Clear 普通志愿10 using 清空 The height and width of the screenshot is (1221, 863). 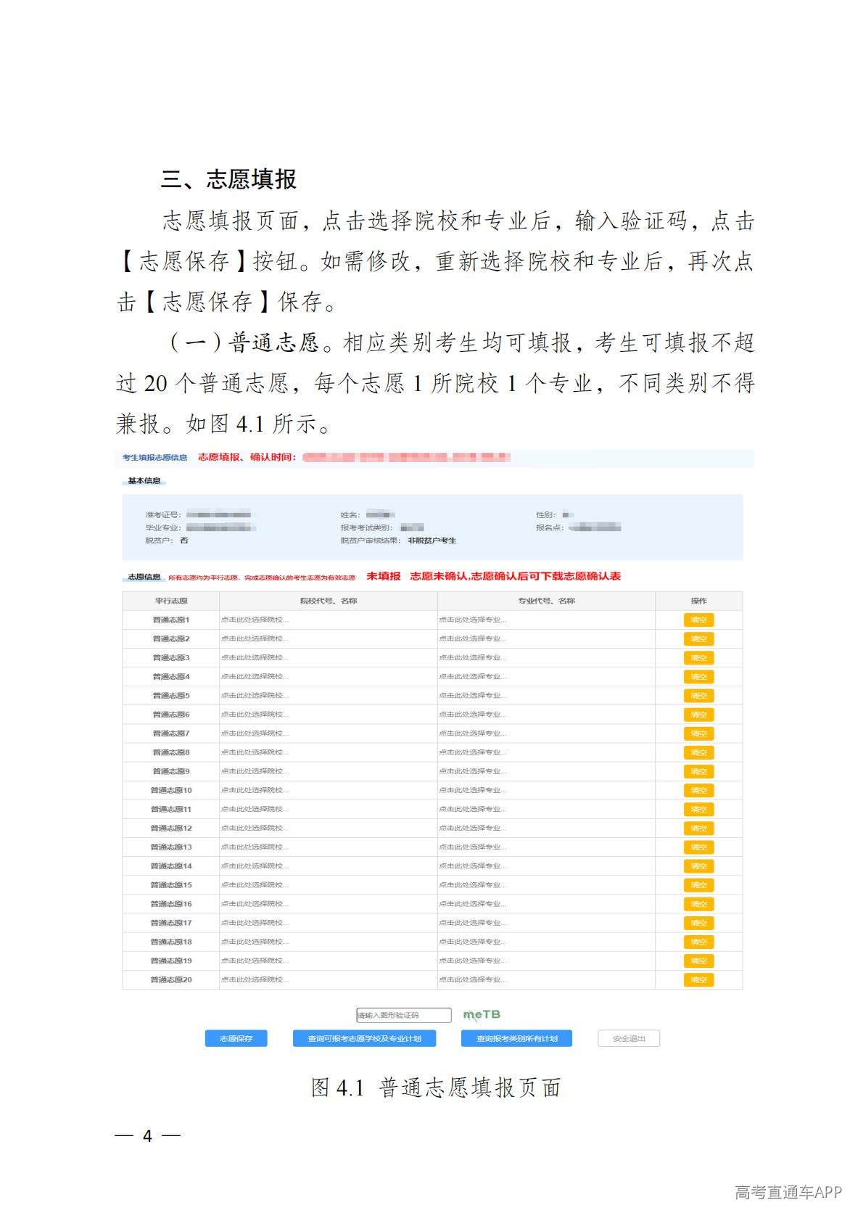coord(698,790)
